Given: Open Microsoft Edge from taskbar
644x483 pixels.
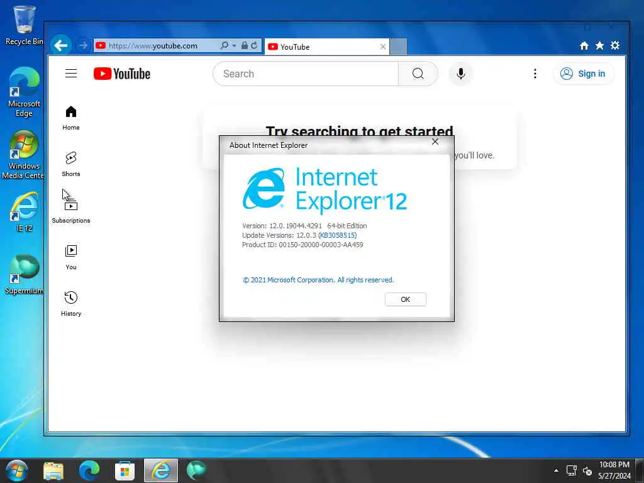Looking at the screenshot, I should coord(89,470).
